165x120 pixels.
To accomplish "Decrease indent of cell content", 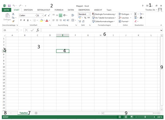I will [x=64, y=20].
